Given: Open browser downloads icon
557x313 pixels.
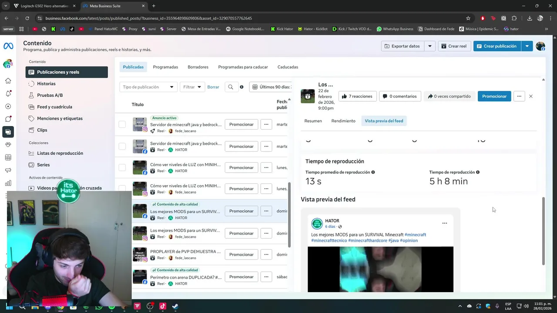Looking at the screenshot, I should pyautogui.click(x=530, y=18).
